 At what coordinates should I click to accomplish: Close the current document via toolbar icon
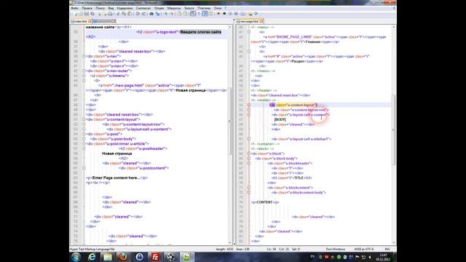(99, 14)
